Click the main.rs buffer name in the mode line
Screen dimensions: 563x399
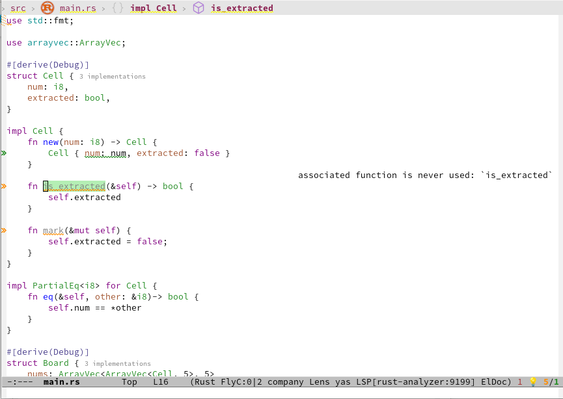[61, 382]
